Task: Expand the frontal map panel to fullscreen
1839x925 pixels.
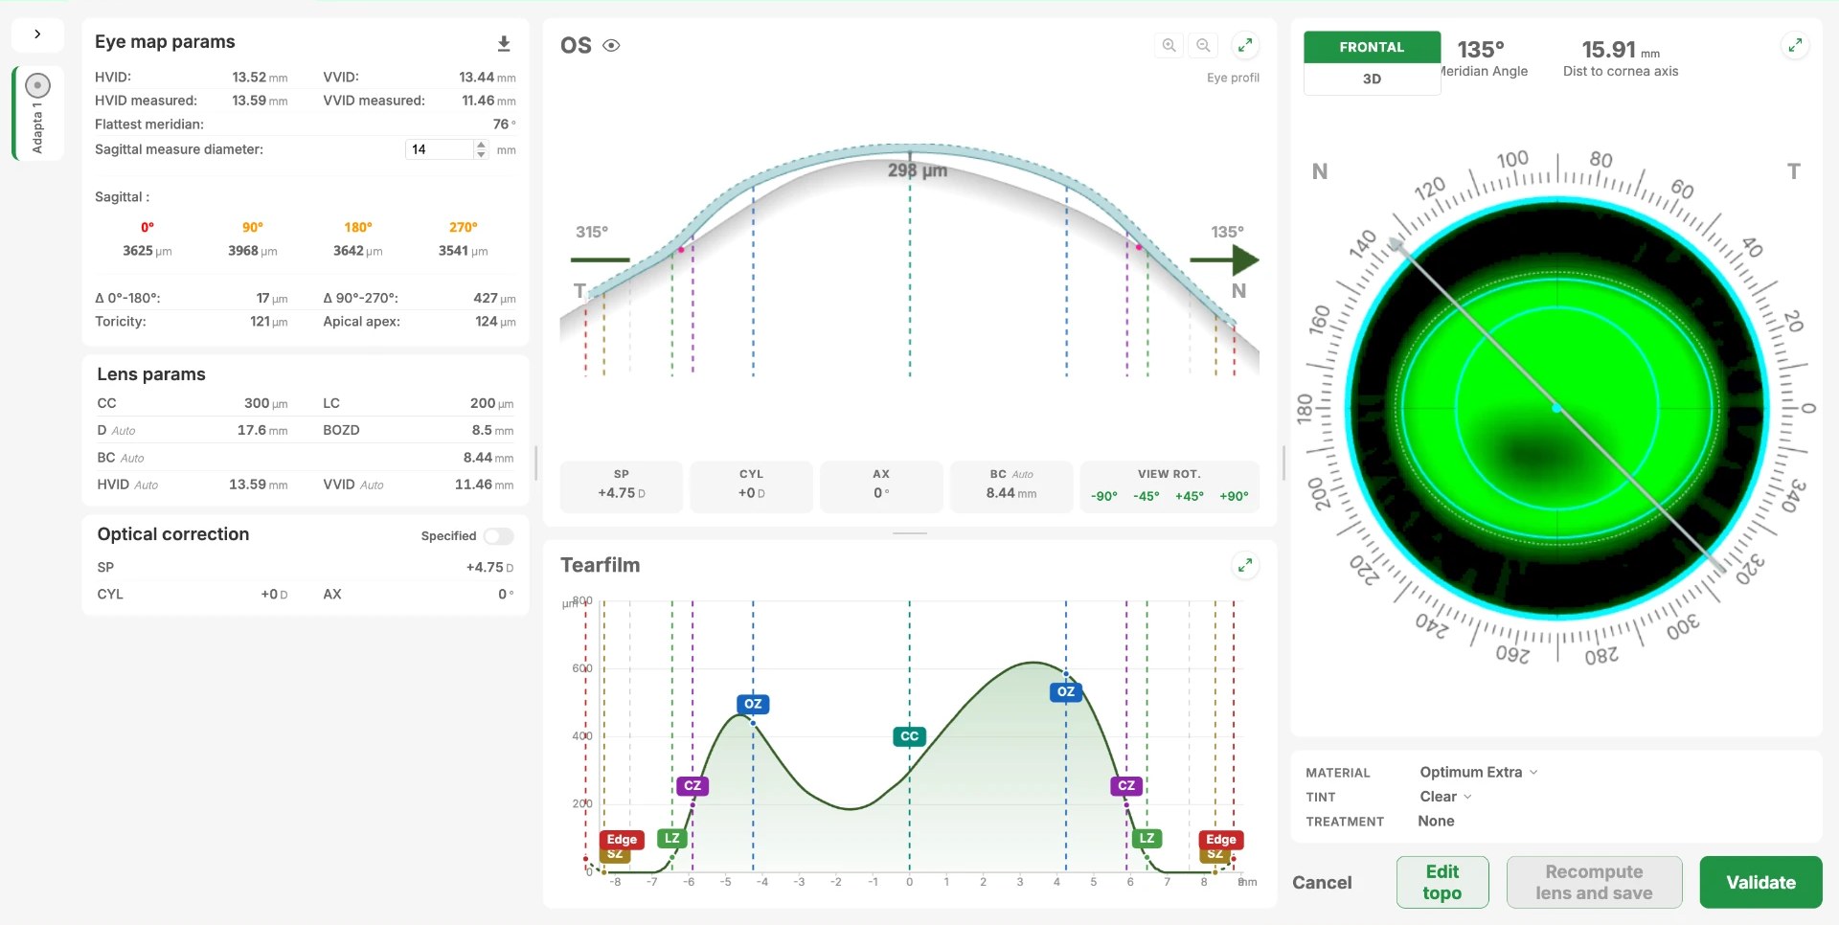Action: [x=1795, y=45]
